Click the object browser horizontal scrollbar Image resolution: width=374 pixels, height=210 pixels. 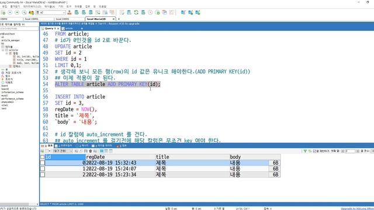coord(14,204)
